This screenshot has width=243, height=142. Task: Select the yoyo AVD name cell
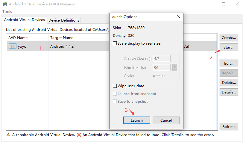click(x=28, y=46)
